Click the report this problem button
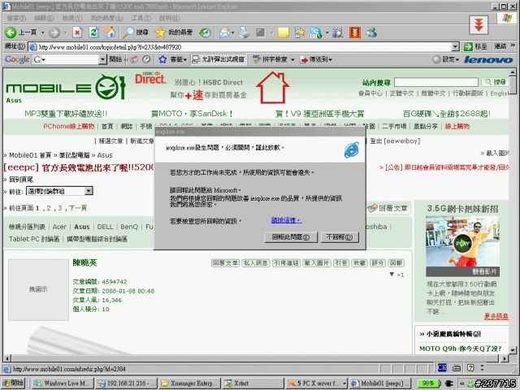 coord(291,237)
